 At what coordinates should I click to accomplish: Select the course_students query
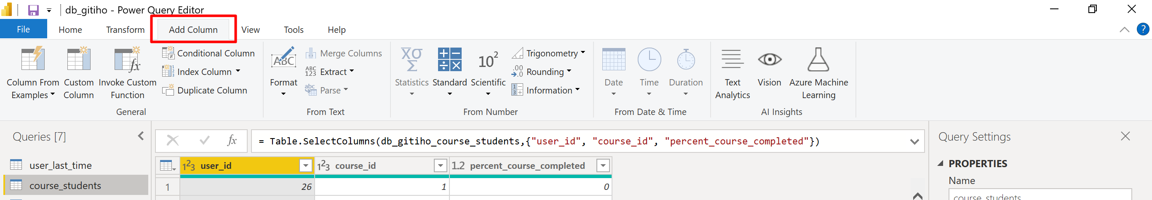tap(76, 185)
